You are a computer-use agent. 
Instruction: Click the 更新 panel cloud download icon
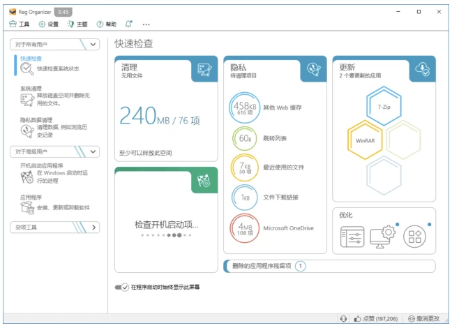[x=422, y=69]
